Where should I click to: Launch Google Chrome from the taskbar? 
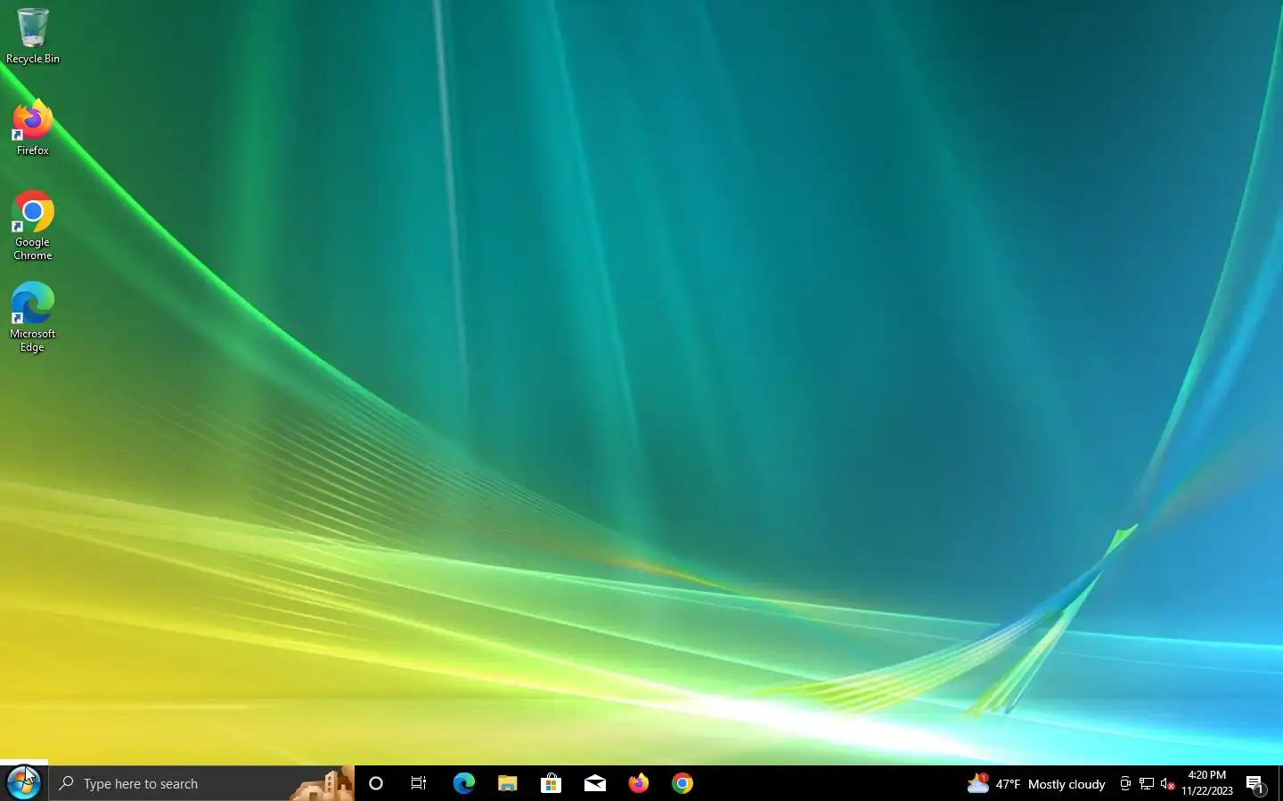[682, 783]
